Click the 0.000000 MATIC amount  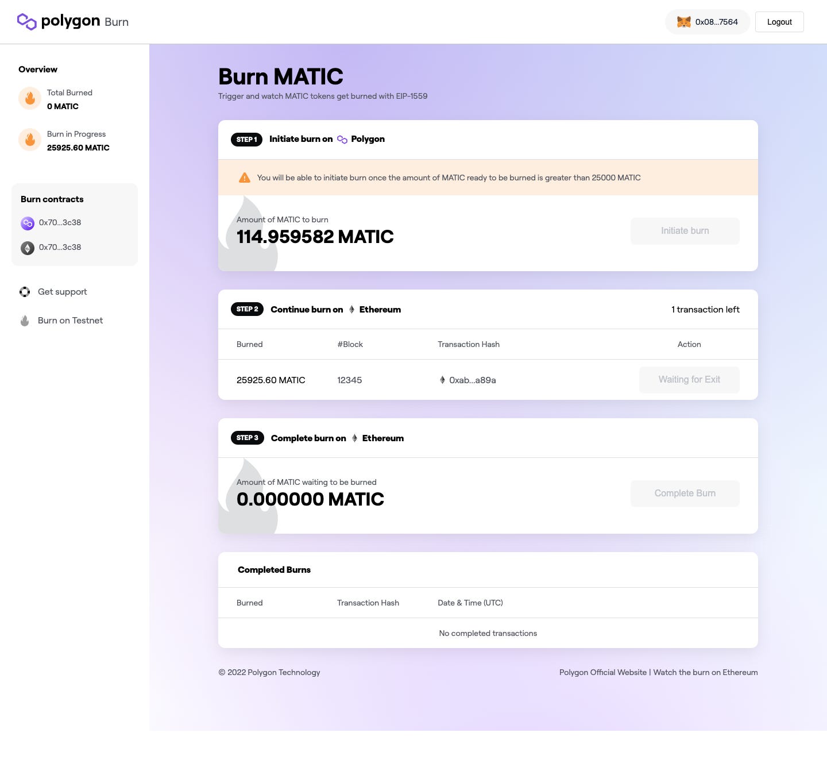coord(310,499)
